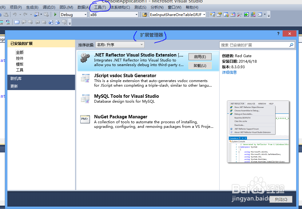
Task: Go to next bookmark in document icon
Action: click(x=58, y=22)
